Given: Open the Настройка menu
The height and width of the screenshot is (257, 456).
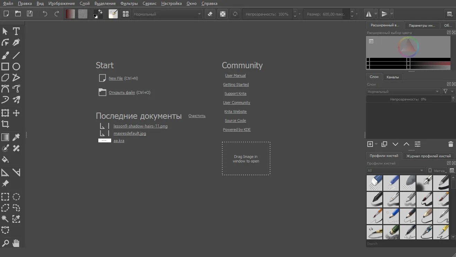Looking at the screenshot, I should (171, 3).
